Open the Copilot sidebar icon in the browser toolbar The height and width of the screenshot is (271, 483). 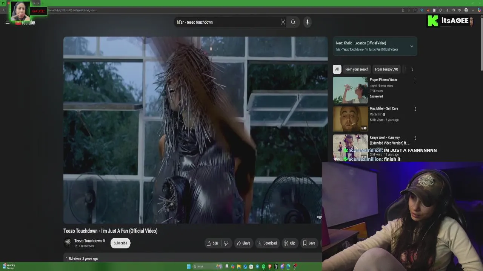click(479, 10)
